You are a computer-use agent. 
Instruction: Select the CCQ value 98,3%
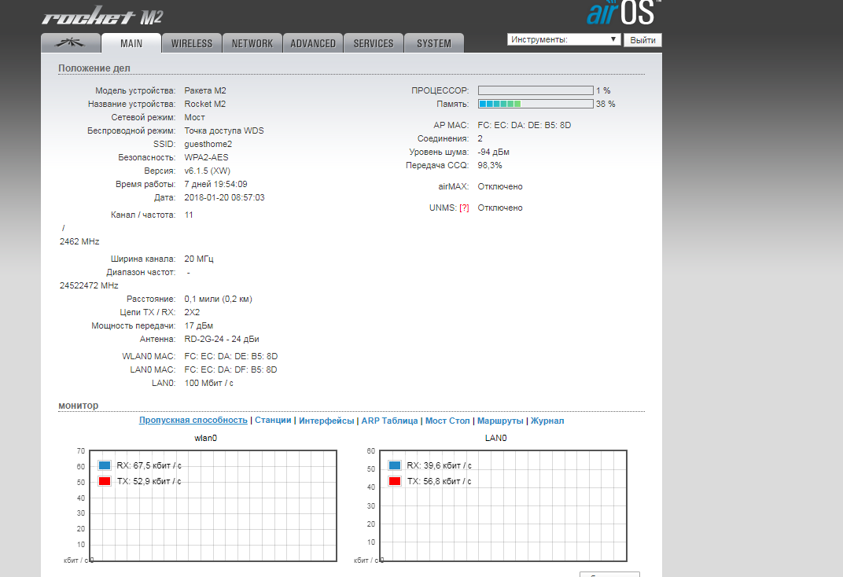point(490,165)
